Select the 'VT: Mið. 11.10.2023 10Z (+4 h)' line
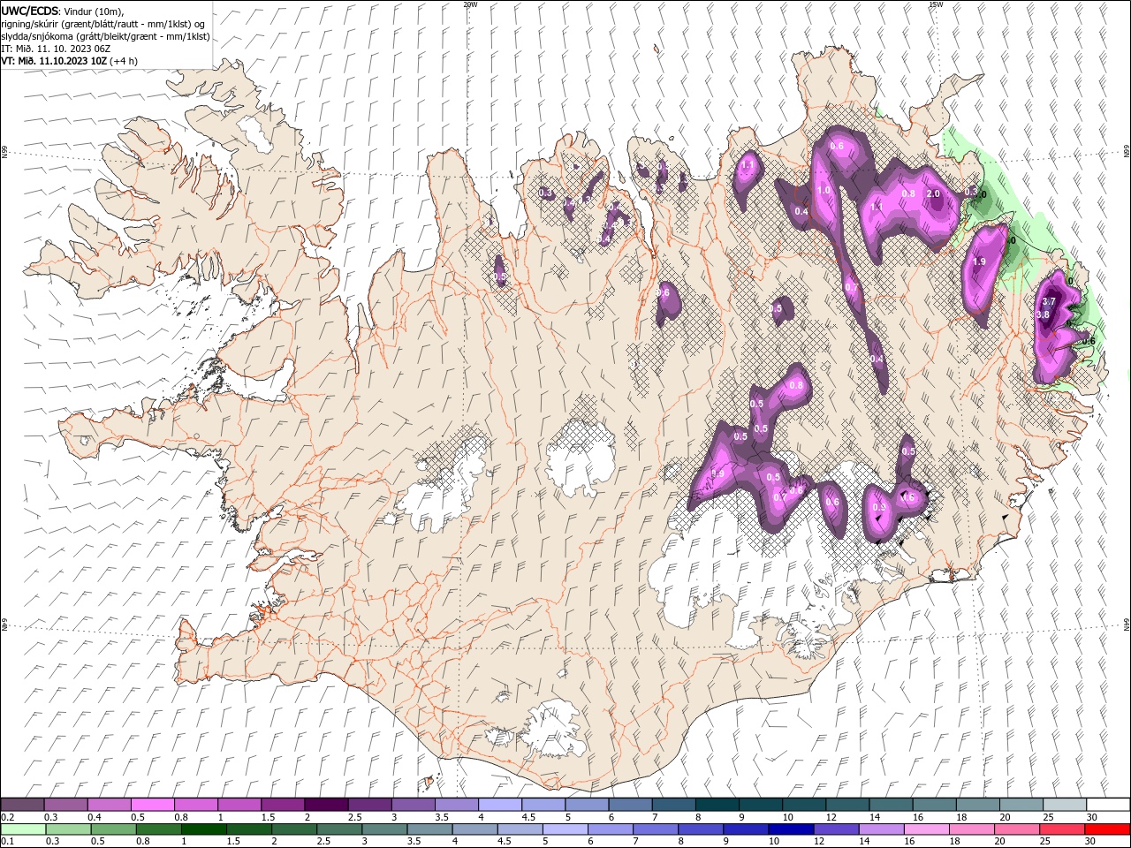Viewport: 1131px width, 848px height. pos(68,61)
